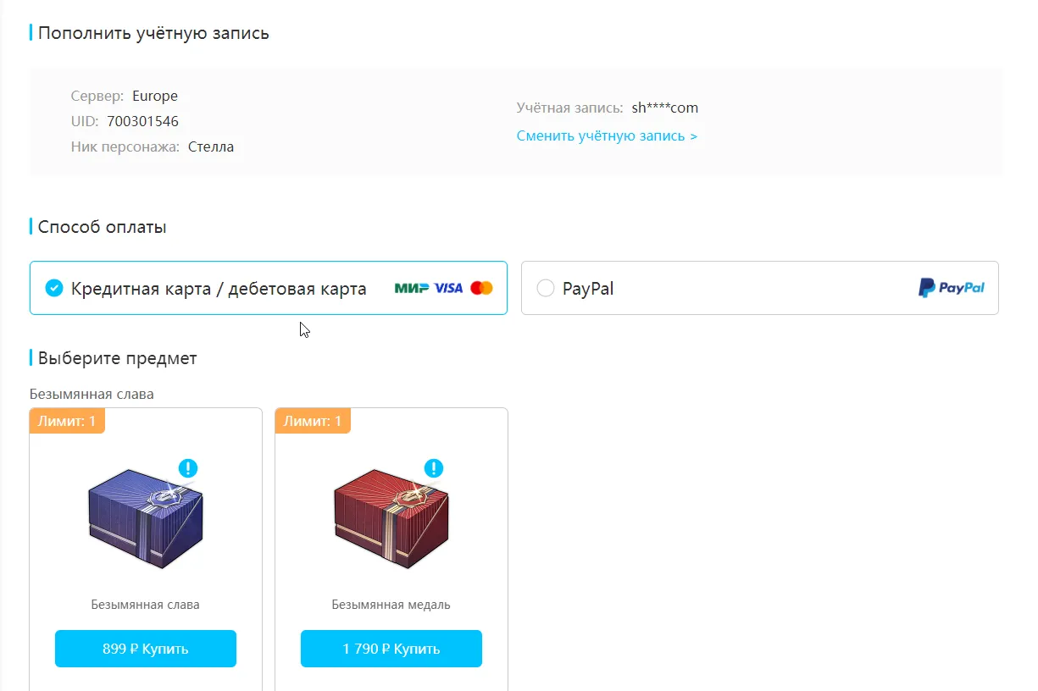
Task: Click the Лимит: 1 badge on Безымянная медаль card
Action: point(313,421)
